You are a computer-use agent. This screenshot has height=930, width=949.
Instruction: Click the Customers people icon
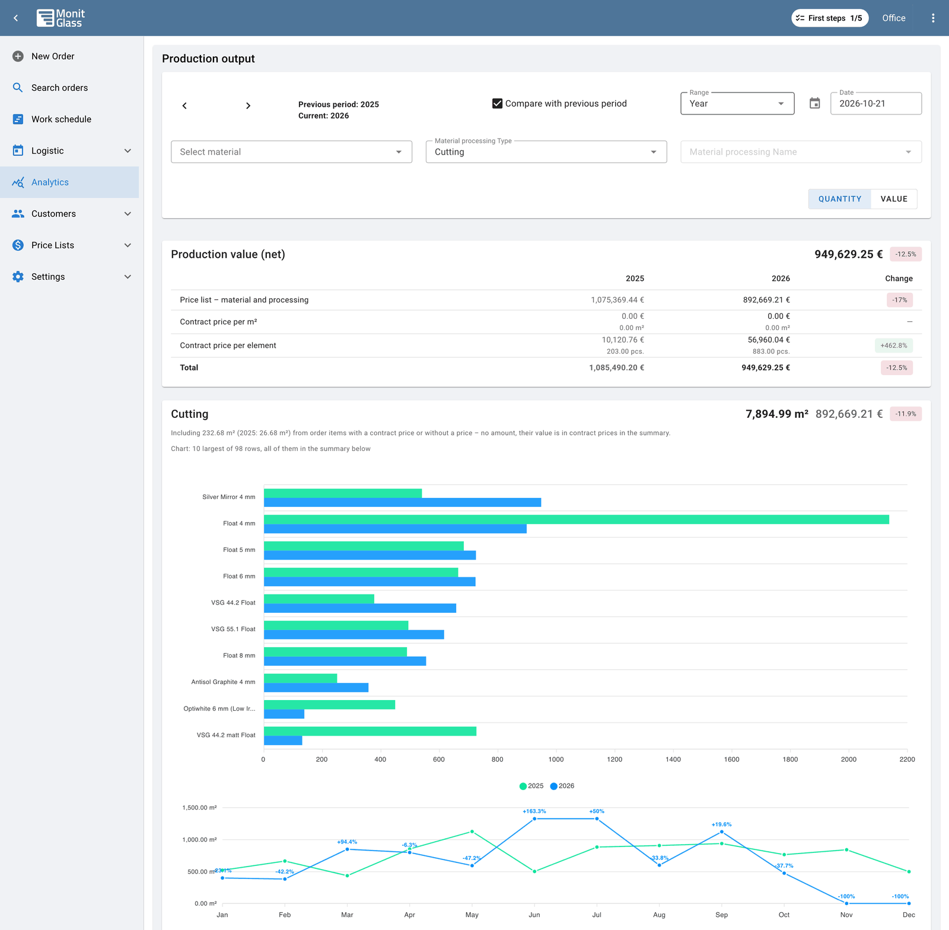pos(18,213)
